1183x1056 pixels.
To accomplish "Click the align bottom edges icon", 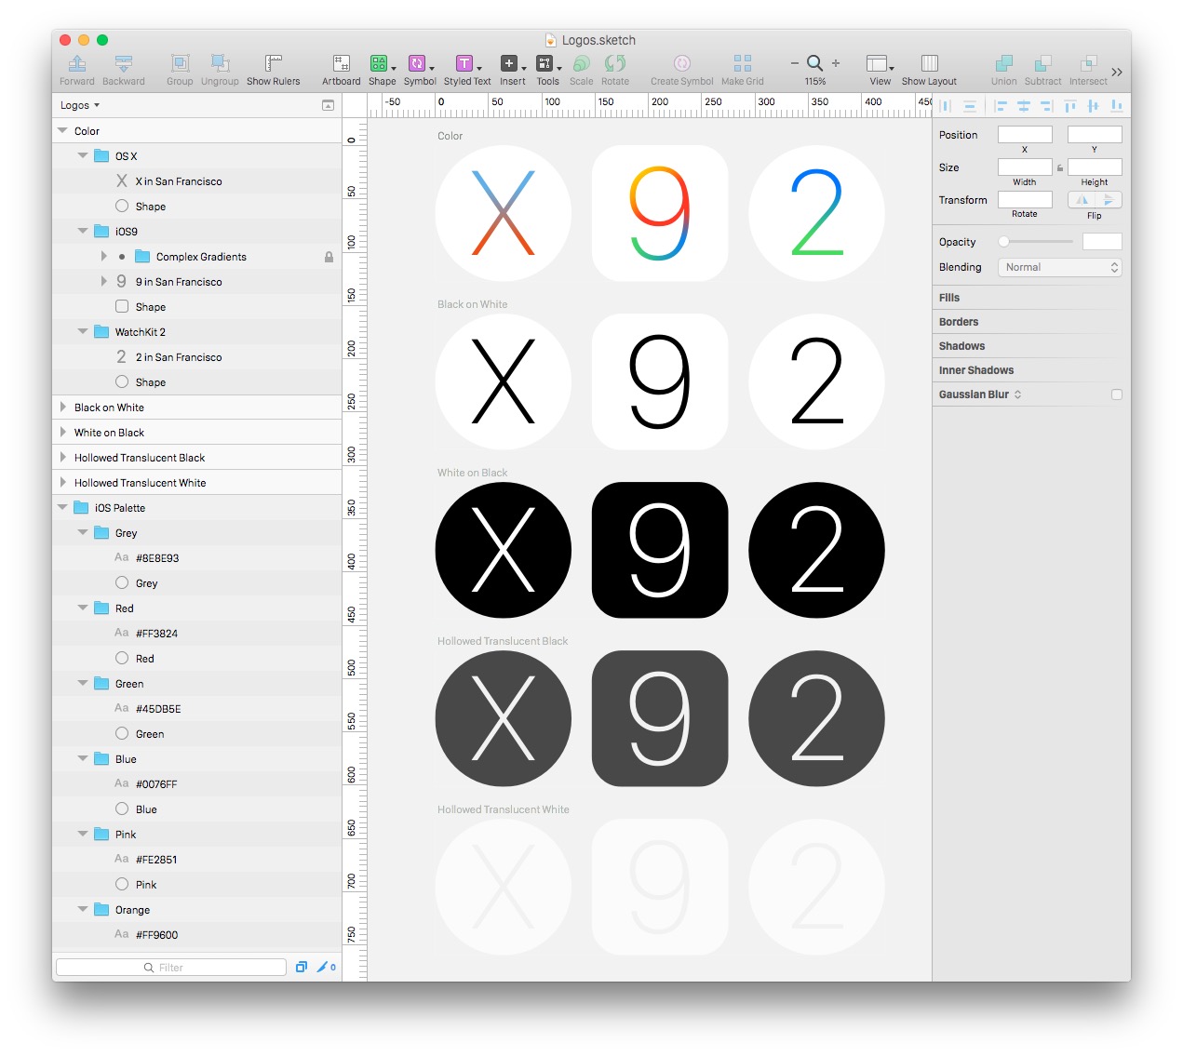I will coord(1116,106).
